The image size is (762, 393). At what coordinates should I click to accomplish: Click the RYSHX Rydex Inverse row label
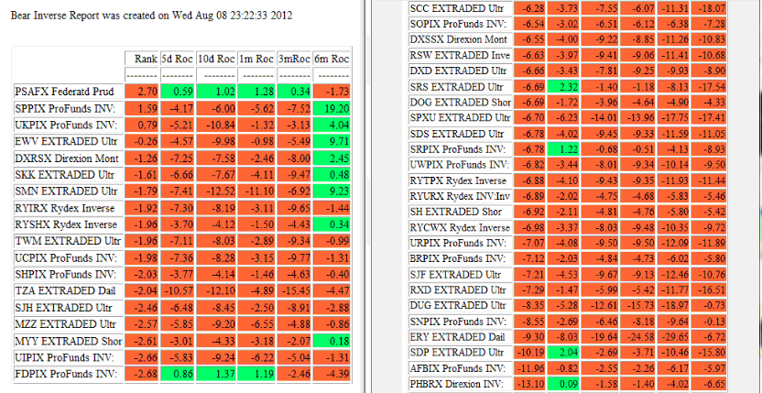(x=68, y=224)
